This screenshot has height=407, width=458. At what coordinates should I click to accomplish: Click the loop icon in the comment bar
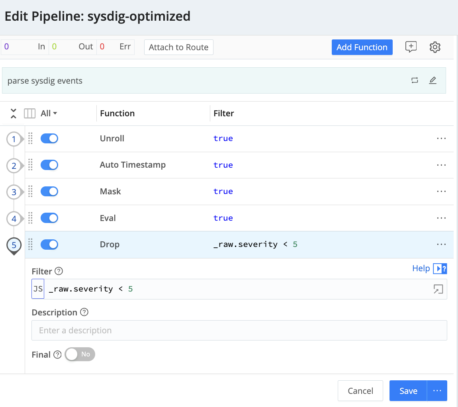415,80
